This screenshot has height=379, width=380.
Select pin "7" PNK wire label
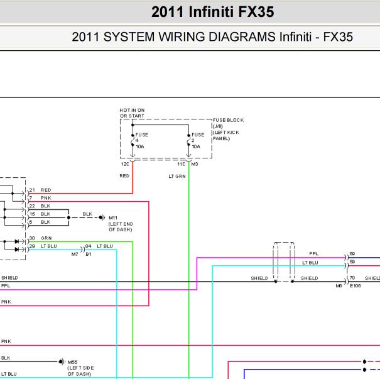tap(40, 198)
